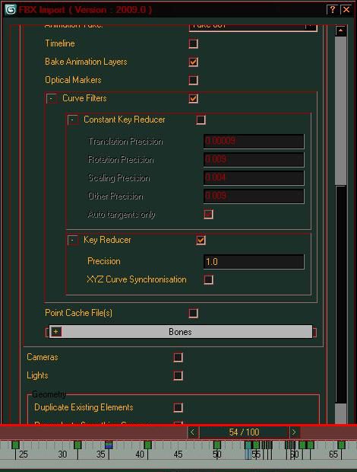The width and height of the screenshot is (357, 472).
Task: Click the help question mark icon
Action: 332,9
